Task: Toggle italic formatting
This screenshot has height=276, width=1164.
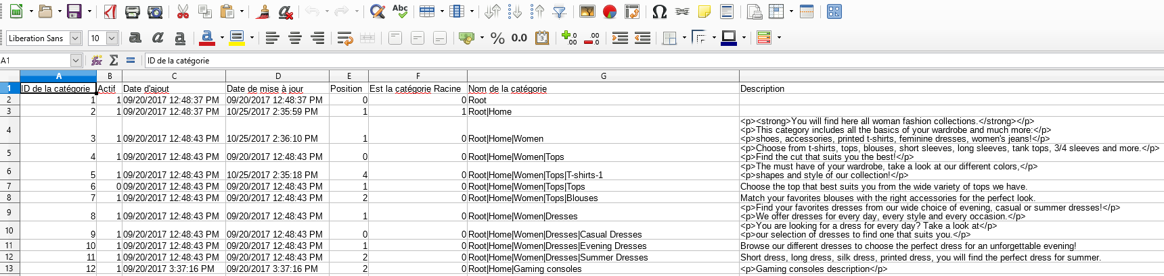Action: point(158,38)
